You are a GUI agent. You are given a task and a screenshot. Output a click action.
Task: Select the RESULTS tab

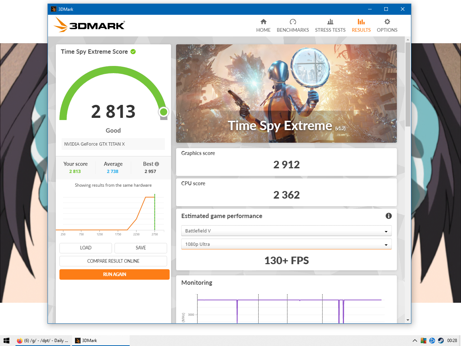pyautogui.click(x=361, y=26)
